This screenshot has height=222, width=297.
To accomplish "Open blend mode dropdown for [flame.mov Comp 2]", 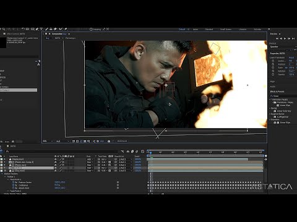I will coord(90,162).
